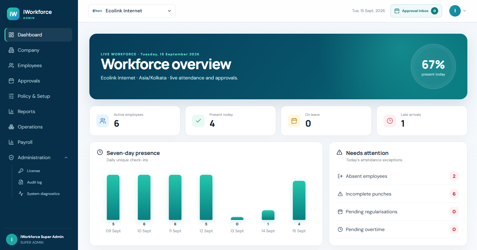Open the License page
This screenshot has width=477, height=250.
pyautogui.click(x=44, y=171)
